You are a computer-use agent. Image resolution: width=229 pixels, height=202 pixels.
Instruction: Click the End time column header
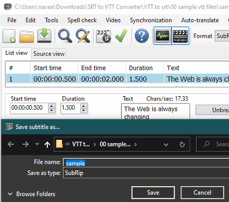point(102,68)
